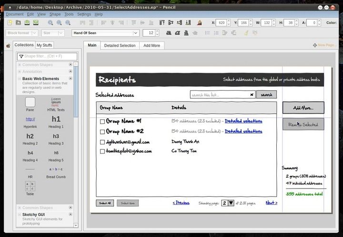Click the Bring to Front icon
343x237 pixels.
click(162, 22)
